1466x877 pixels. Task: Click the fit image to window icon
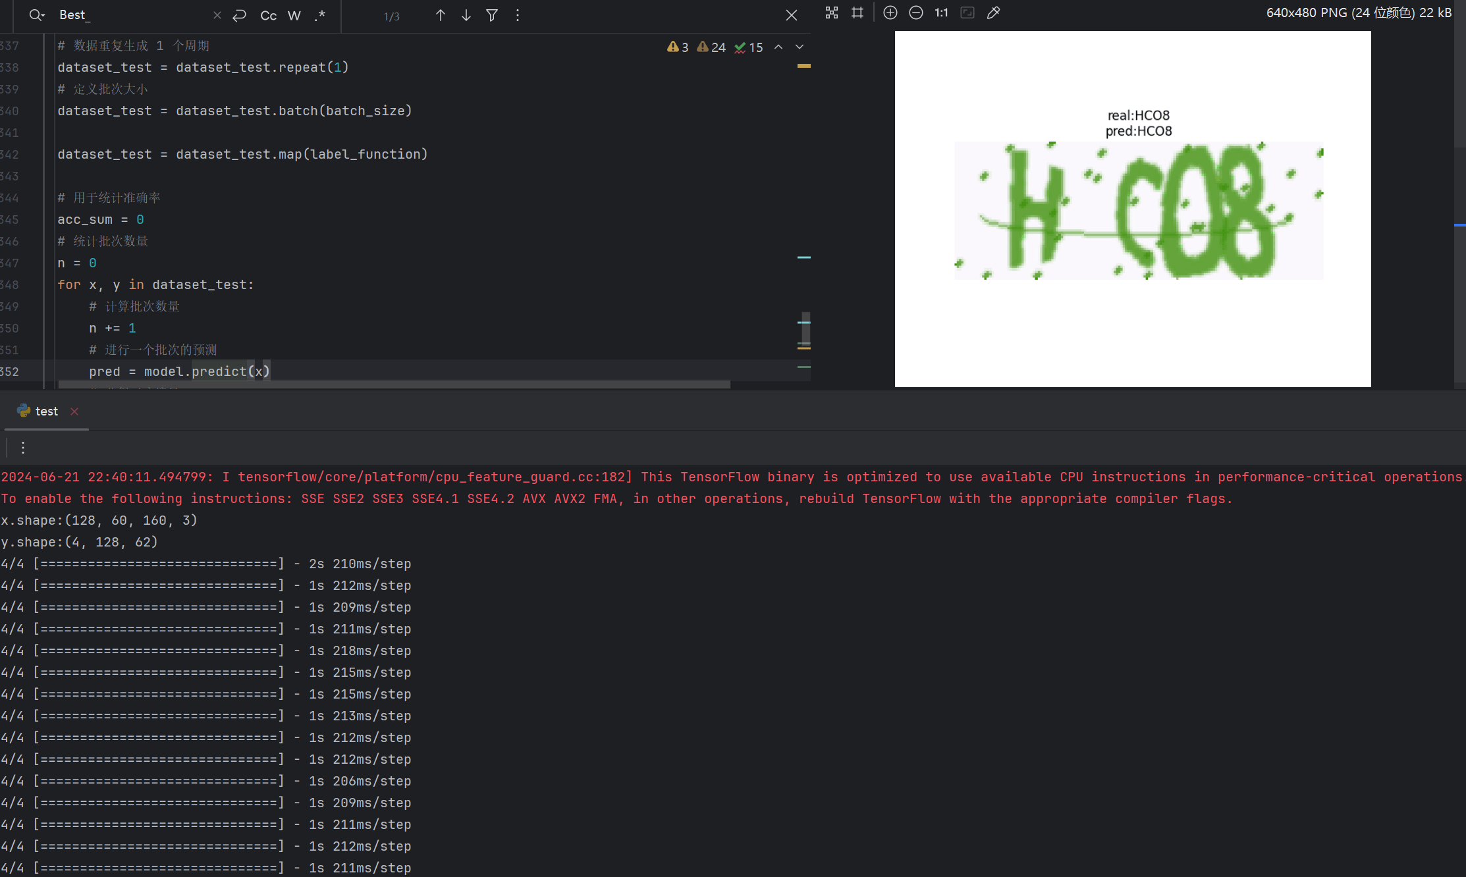(x=967, y=13)
